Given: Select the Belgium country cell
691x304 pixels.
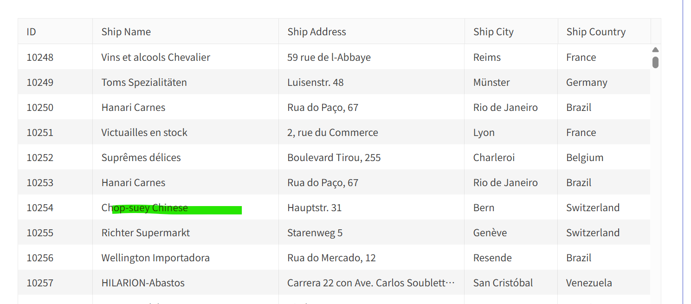Looking at the screenshot, I should pos(585,157).
